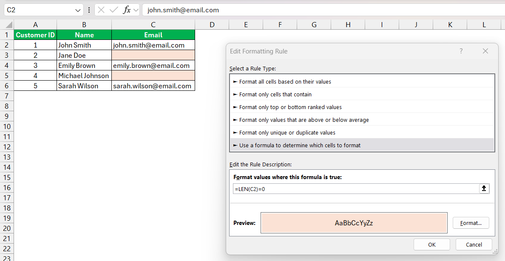Image resolution: width=505 pixels, height=261 pixels.
Task: Click 'Edit Formatting Rule' dialog title
Action: [x=258, y=51]
